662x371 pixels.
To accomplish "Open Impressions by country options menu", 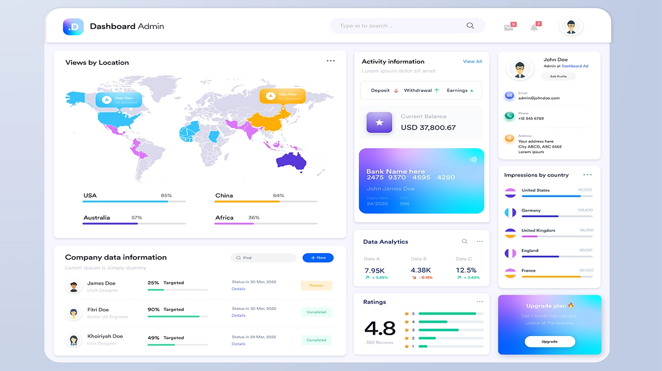I will pyautogui.click(x=587, y=174).
